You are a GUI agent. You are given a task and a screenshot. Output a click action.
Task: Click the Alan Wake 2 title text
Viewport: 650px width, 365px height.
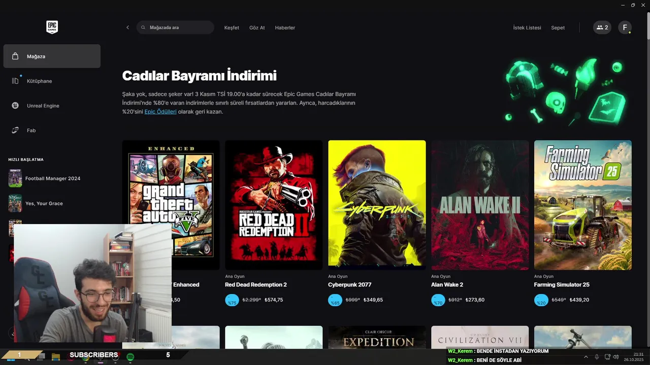(x=447, y=285)
